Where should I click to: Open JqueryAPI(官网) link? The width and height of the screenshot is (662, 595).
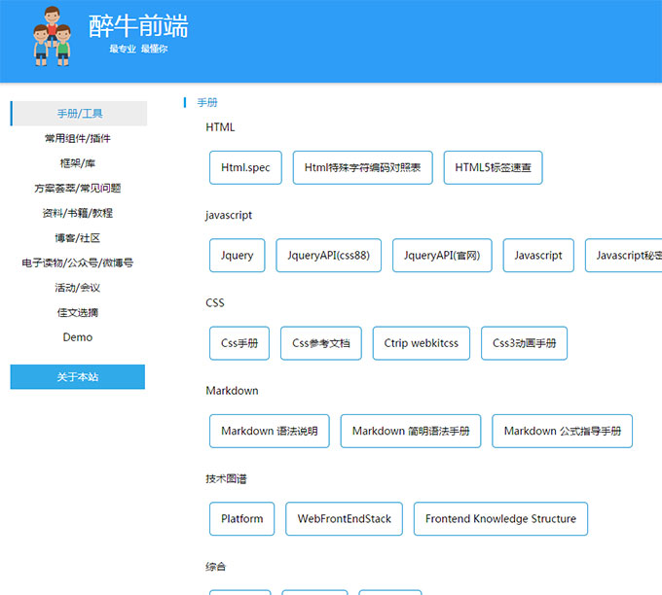[x=442, y=256]
